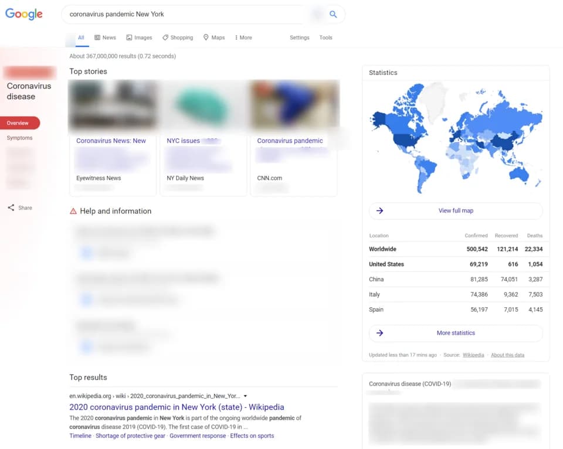
Task: Open 'NYC issues' story link
Action: pyautogui.click(x=183, y=141)
